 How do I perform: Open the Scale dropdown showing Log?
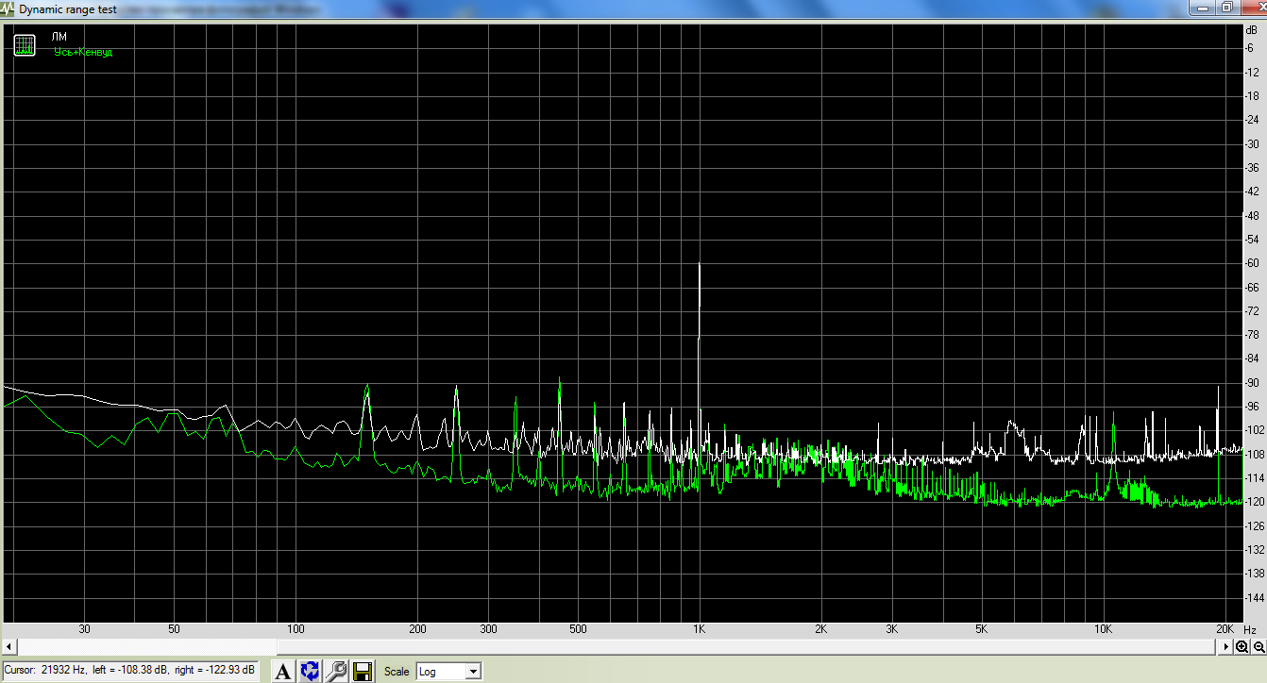click(448, 672)
